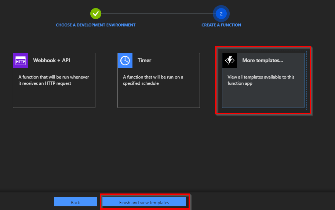
Task: Select the Webhook + API card title
Action: click(x=51, y=61)
